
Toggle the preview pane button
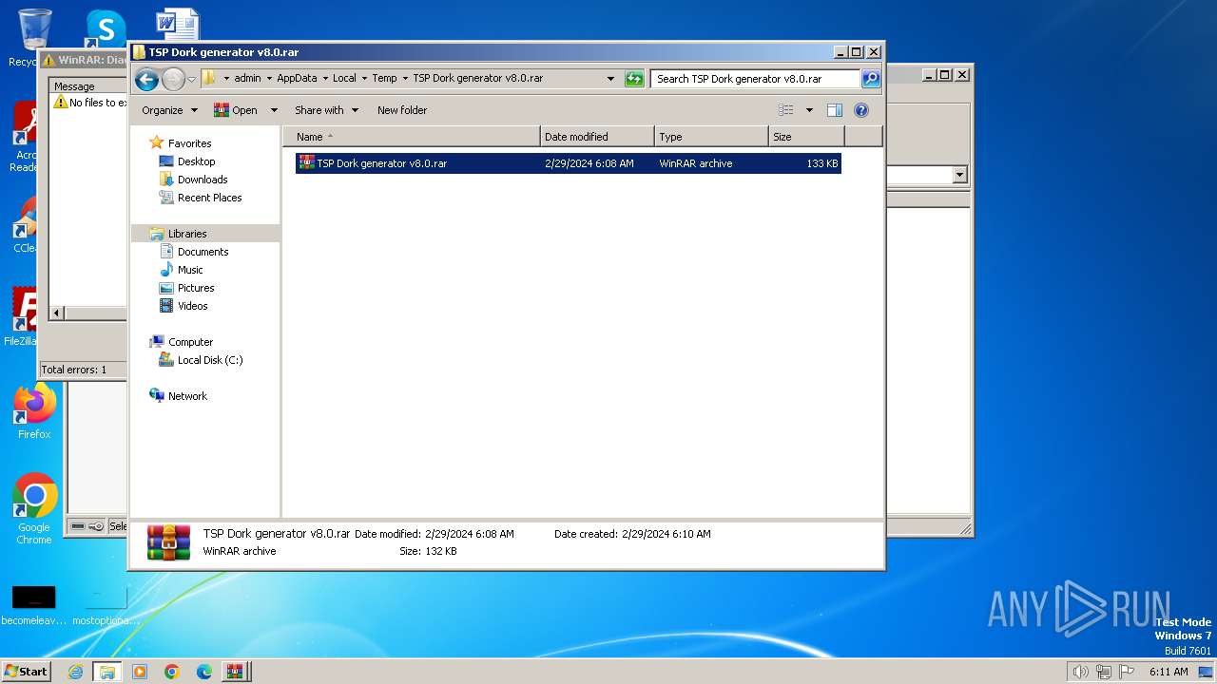[x=835, y=110]
